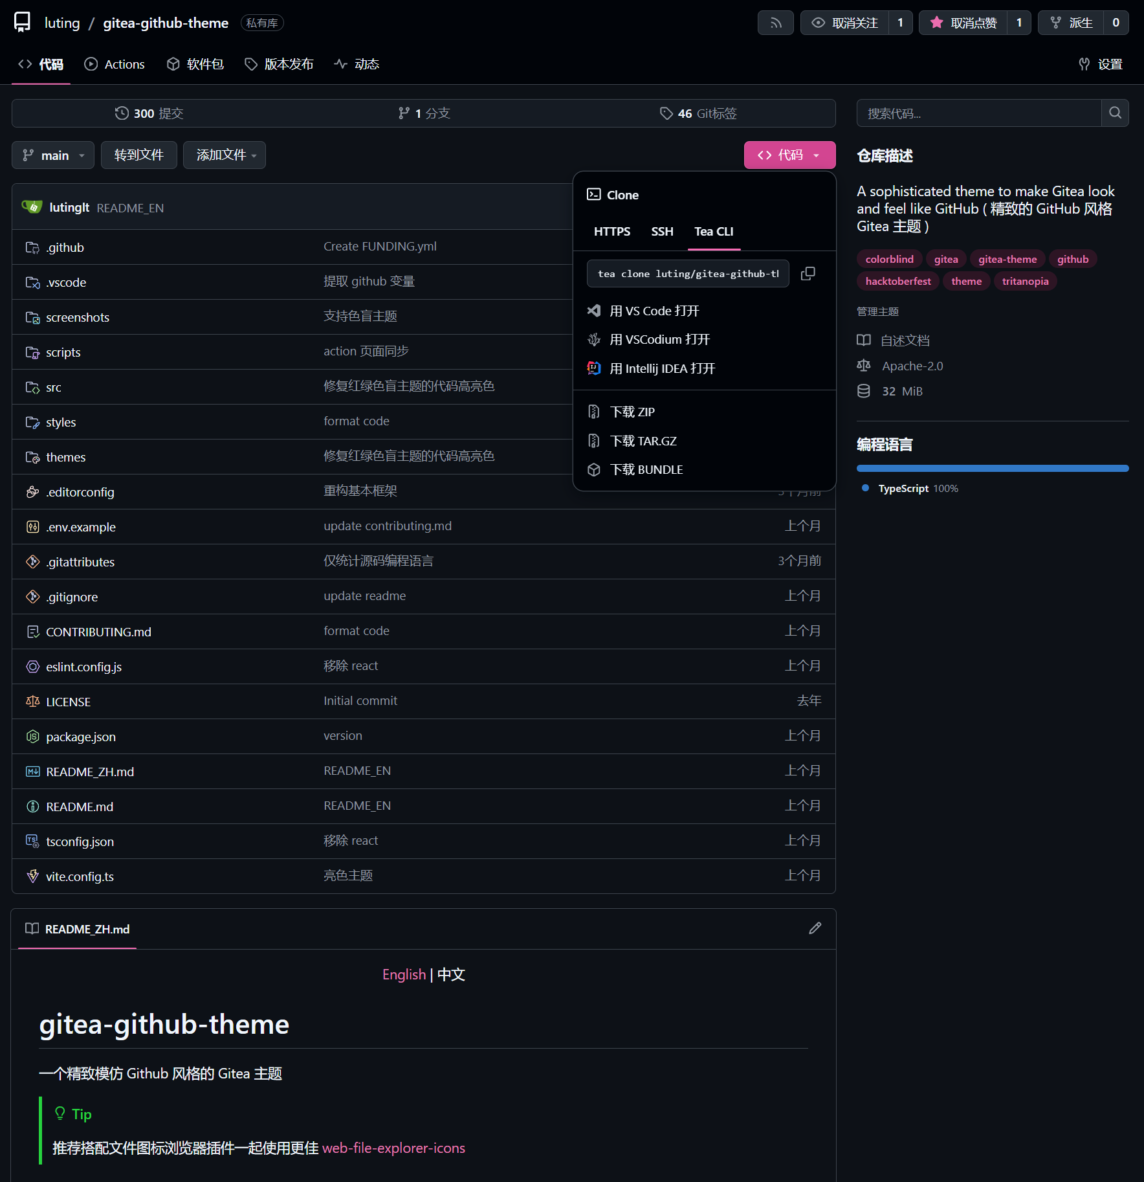Screen dimensions: 1144x1182
Task: Download BUNDLE archive
Action: pyautogui.click(x=646, y=469)
